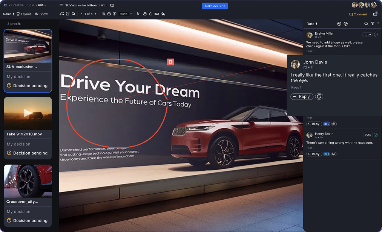The height and width of the screenshot is (232, 382).
Task: Open the three-dot overflow menu in comments panel
Action: tap(378, 24)
